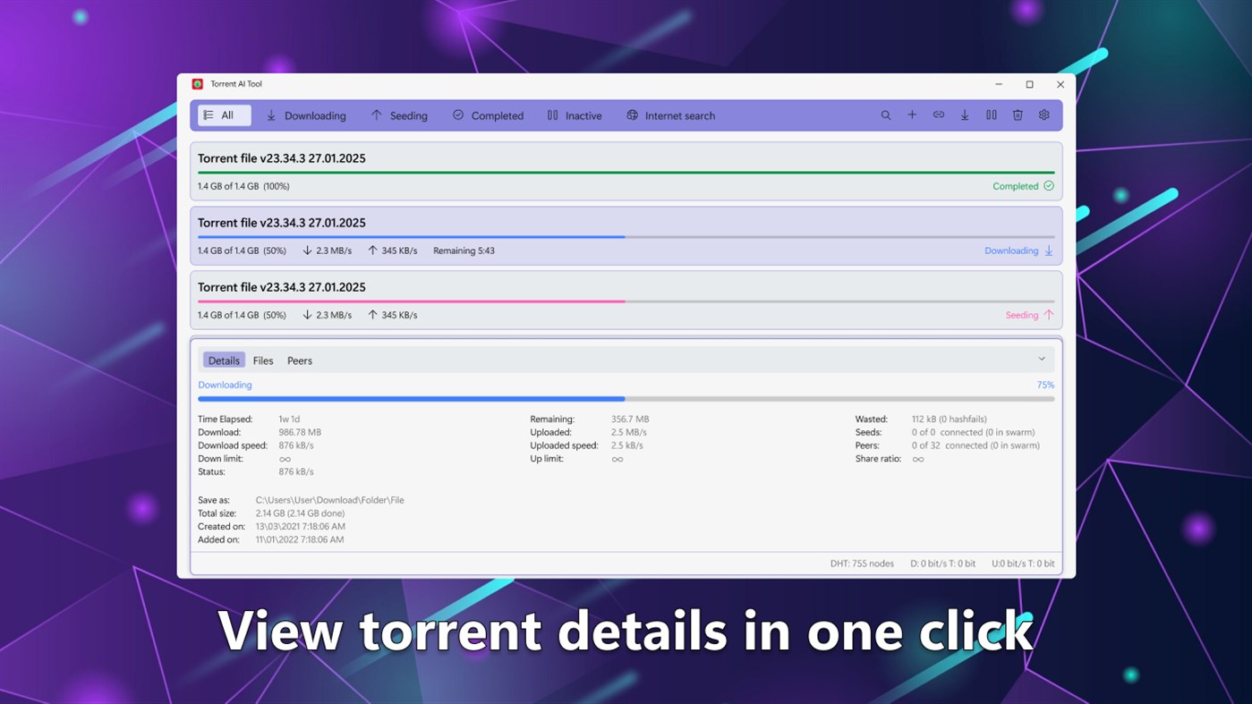Collapse the Details panel chevron
Screen dimensions: 1252x704
[x=1041, y=358]
